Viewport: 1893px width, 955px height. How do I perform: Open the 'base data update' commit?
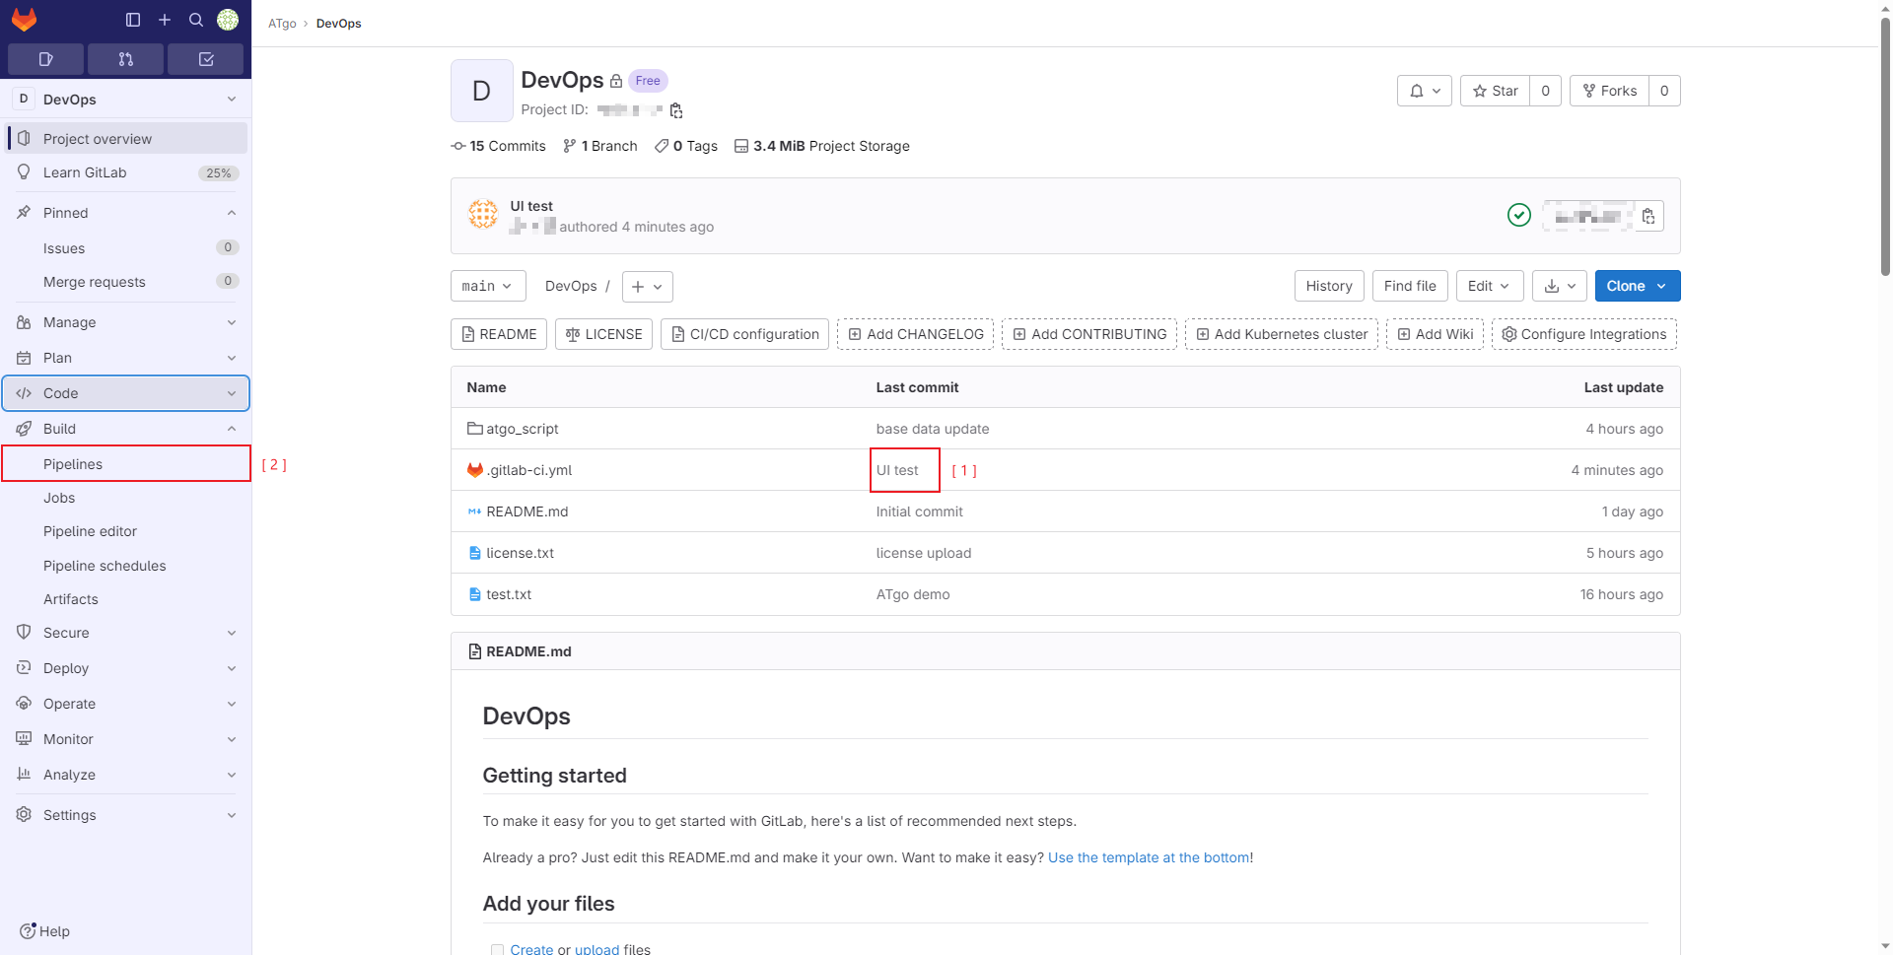point(933,429)
